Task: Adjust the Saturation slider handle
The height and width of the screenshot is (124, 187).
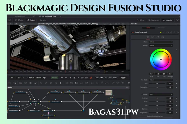Action: tap(157, 87)
